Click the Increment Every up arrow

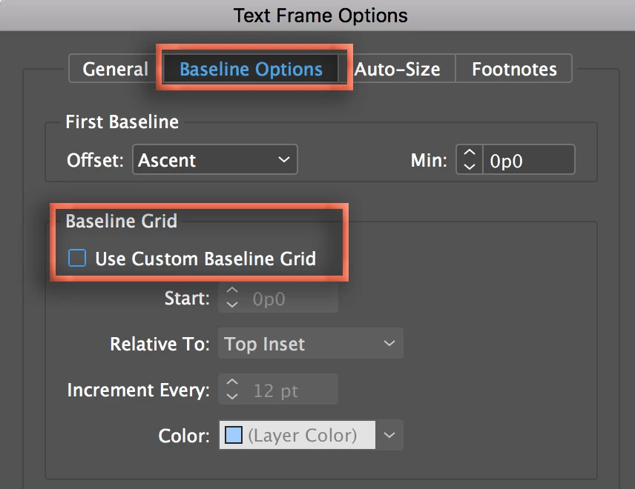click(x=232, y=383)
